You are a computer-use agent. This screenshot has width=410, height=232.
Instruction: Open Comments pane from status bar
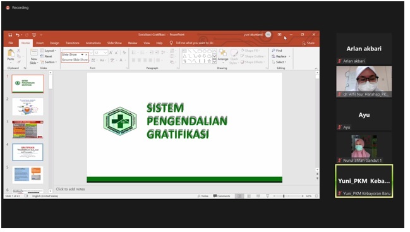pos(222,196)
